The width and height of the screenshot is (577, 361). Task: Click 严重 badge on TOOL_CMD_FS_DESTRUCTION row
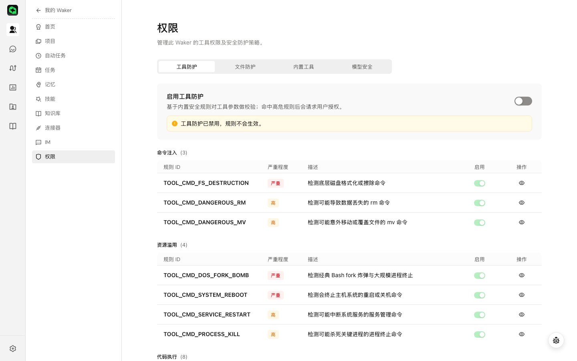pos(276,183)
